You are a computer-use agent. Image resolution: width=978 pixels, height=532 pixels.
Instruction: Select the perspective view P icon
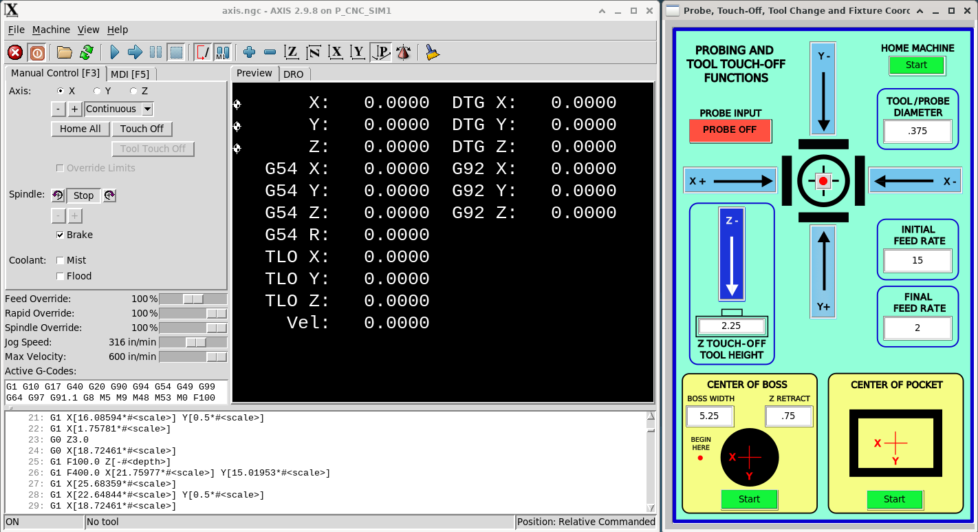380,52
